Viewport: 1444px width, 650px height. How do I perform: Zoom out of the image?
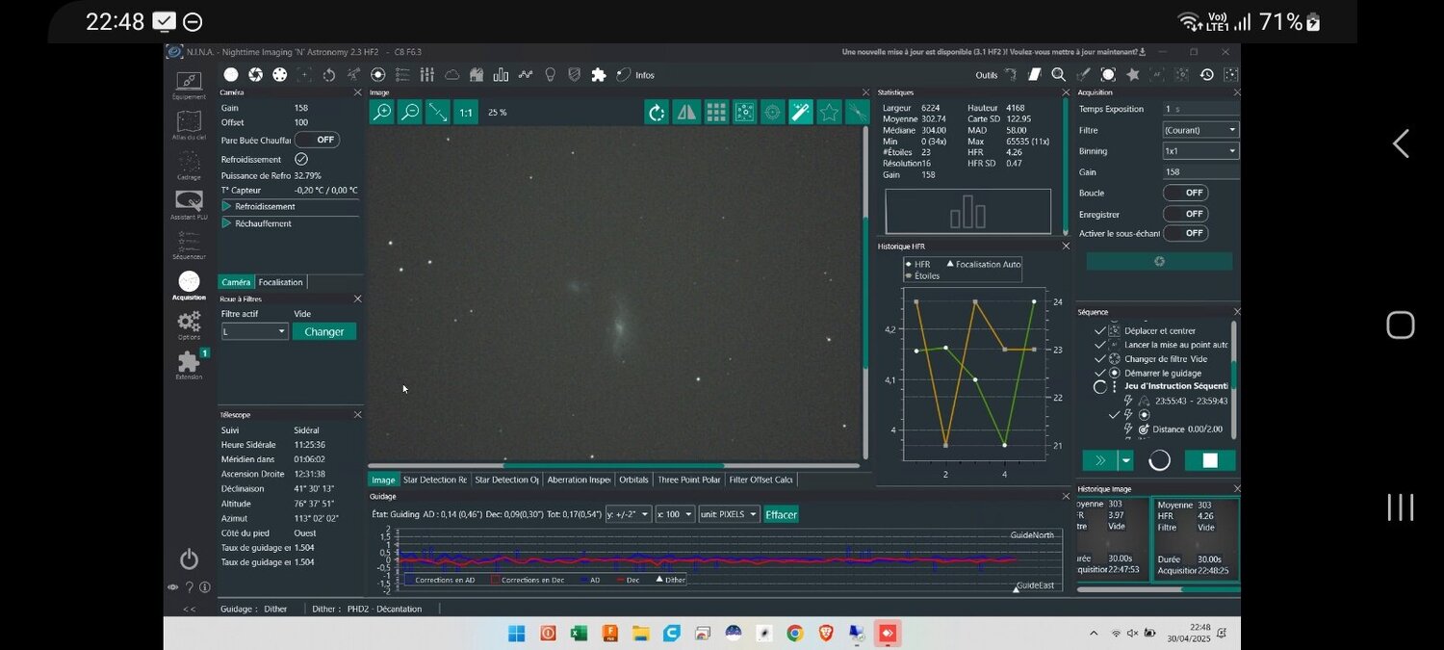(410, 113)
